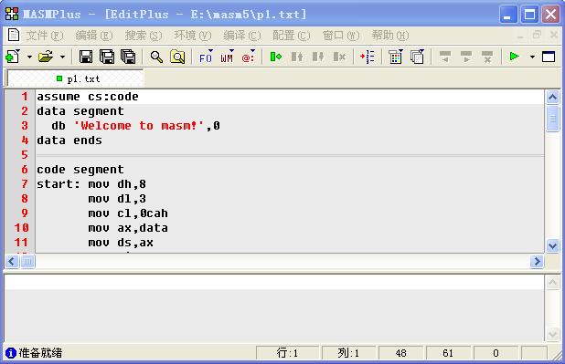Click the find-in-files folder magnifier icon
The image size is (565, 364).
177,57
